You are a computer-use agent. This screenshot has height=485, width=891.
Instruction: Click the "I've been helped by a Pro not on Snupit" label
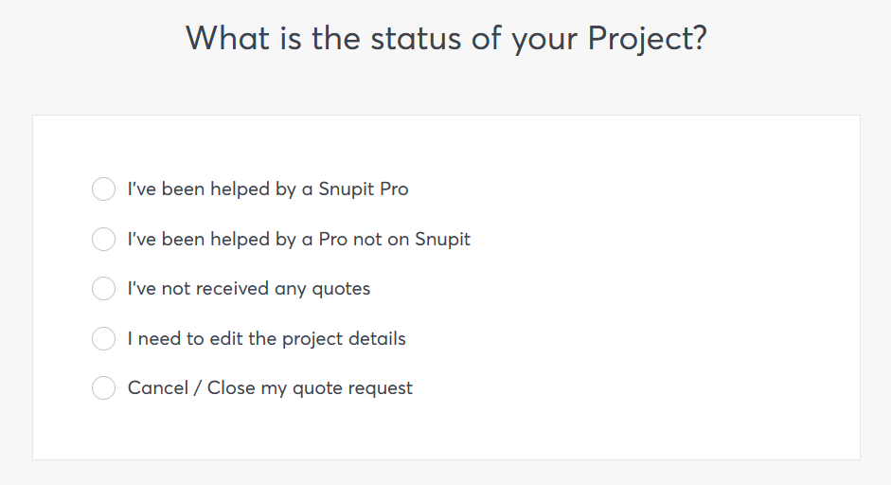[298, 240]
